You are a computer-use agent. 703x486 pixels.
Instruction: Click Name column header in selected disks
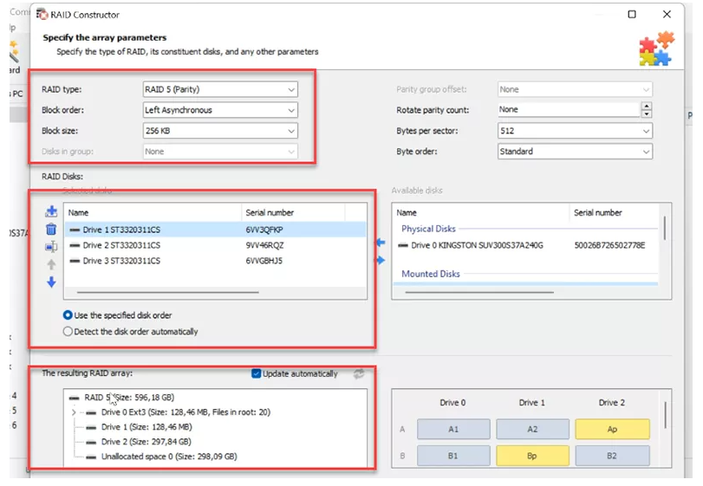153,212
